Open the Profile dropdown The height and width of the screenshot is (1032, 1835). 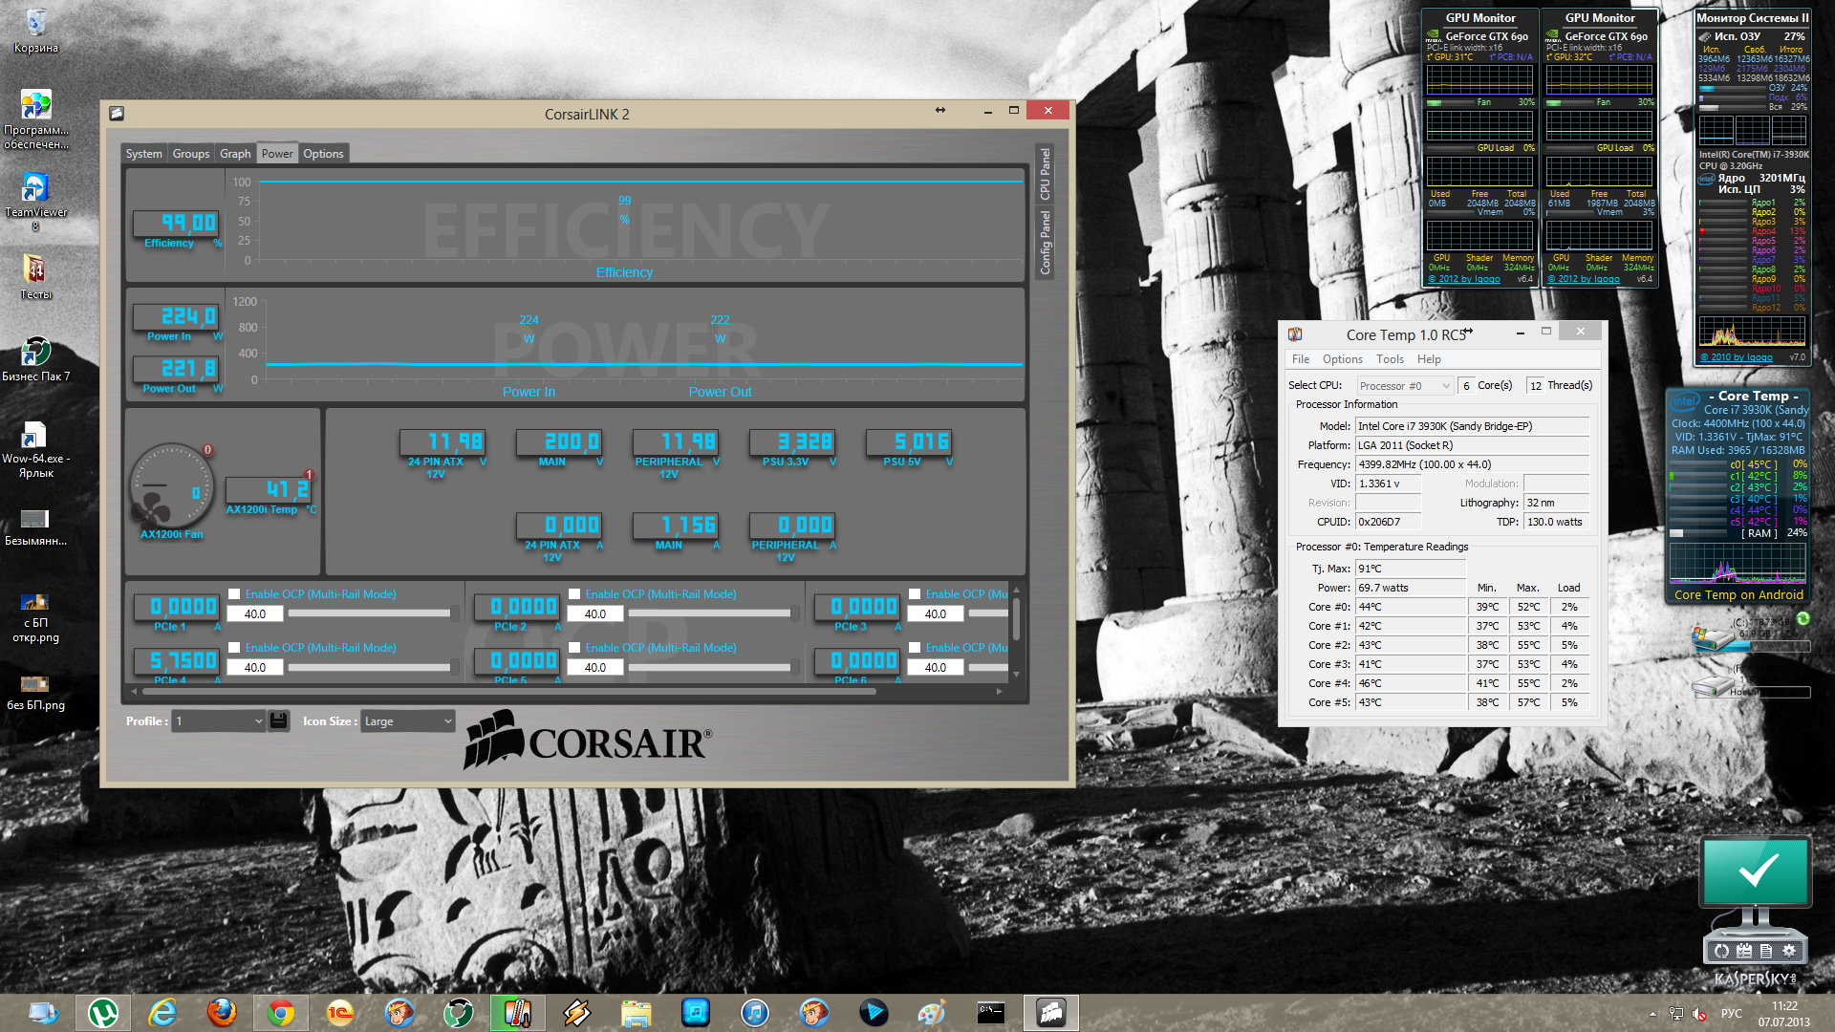pos(218,721)
